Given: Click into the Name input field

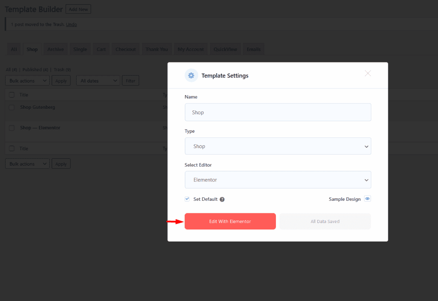Looking at the screenshot, I should pos(278,112).
